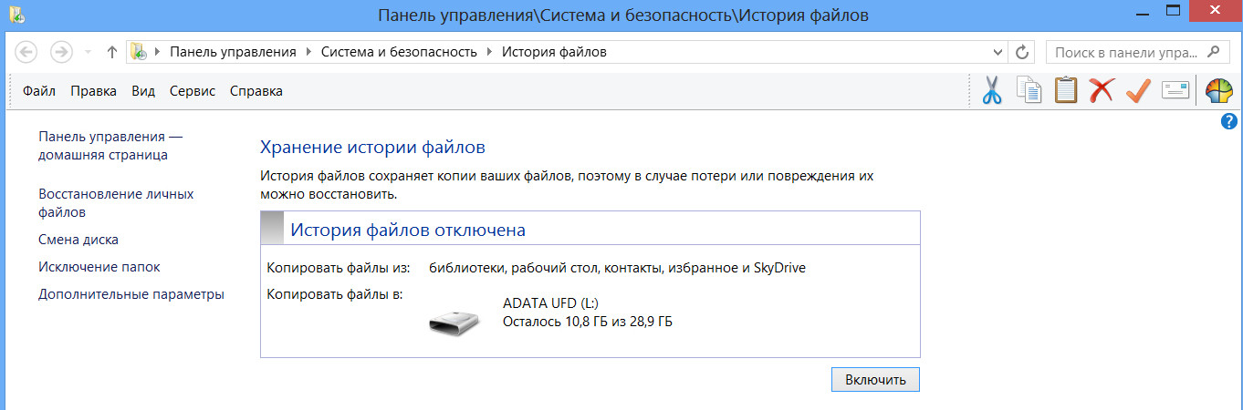Open help via blue question mark
Screen dimensions: 1243x410
pyautogui.click(x=1228, y=121)
